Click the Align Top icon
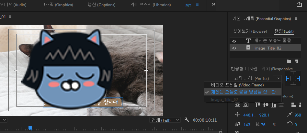The width and height of the screenshot is (307, 133). point(258,105)
